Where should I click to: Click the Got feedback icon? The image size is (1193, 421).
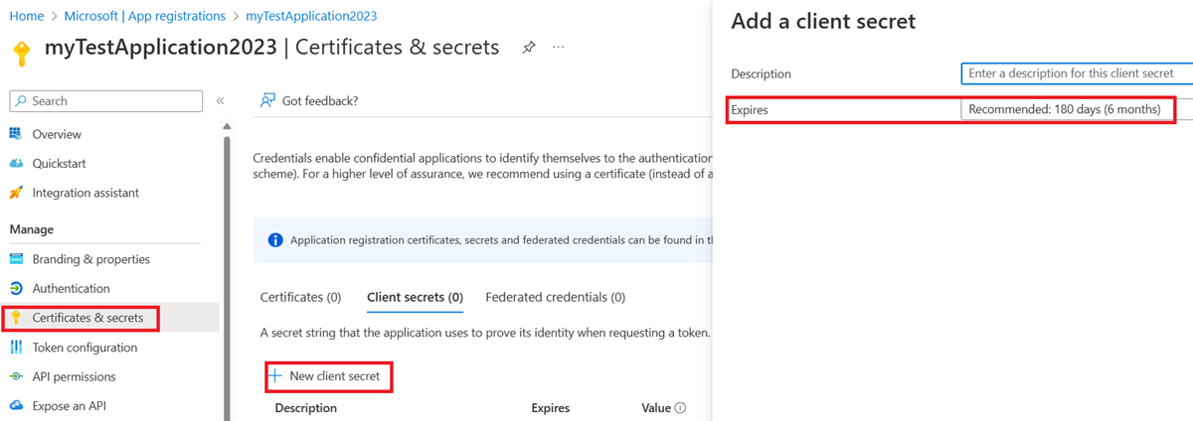(267, 100)
